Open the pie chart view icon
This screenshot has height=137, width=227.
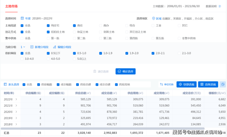coord(223,85)
